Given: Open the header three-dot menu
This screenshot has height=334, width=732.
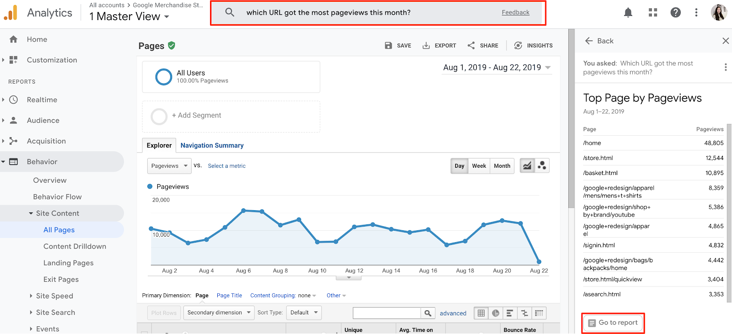Looking at the screenshot, I should [696, 13].
